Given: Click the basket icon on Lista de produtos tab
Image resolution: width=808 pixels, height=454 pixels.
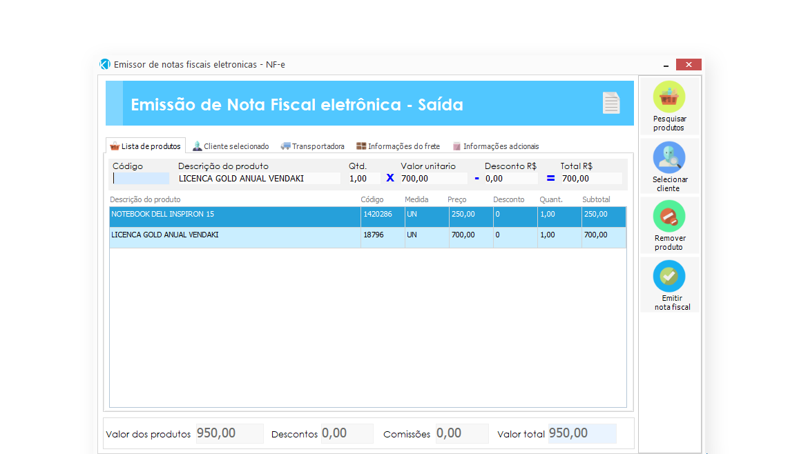Looking at the screenshot, I should pos(114,146).
